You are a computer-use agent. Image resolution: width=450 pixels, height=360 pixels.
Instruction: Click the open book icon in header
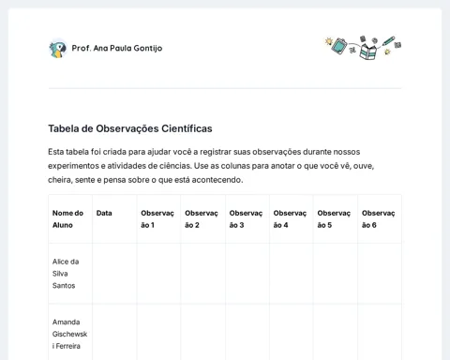click(368, 52)
